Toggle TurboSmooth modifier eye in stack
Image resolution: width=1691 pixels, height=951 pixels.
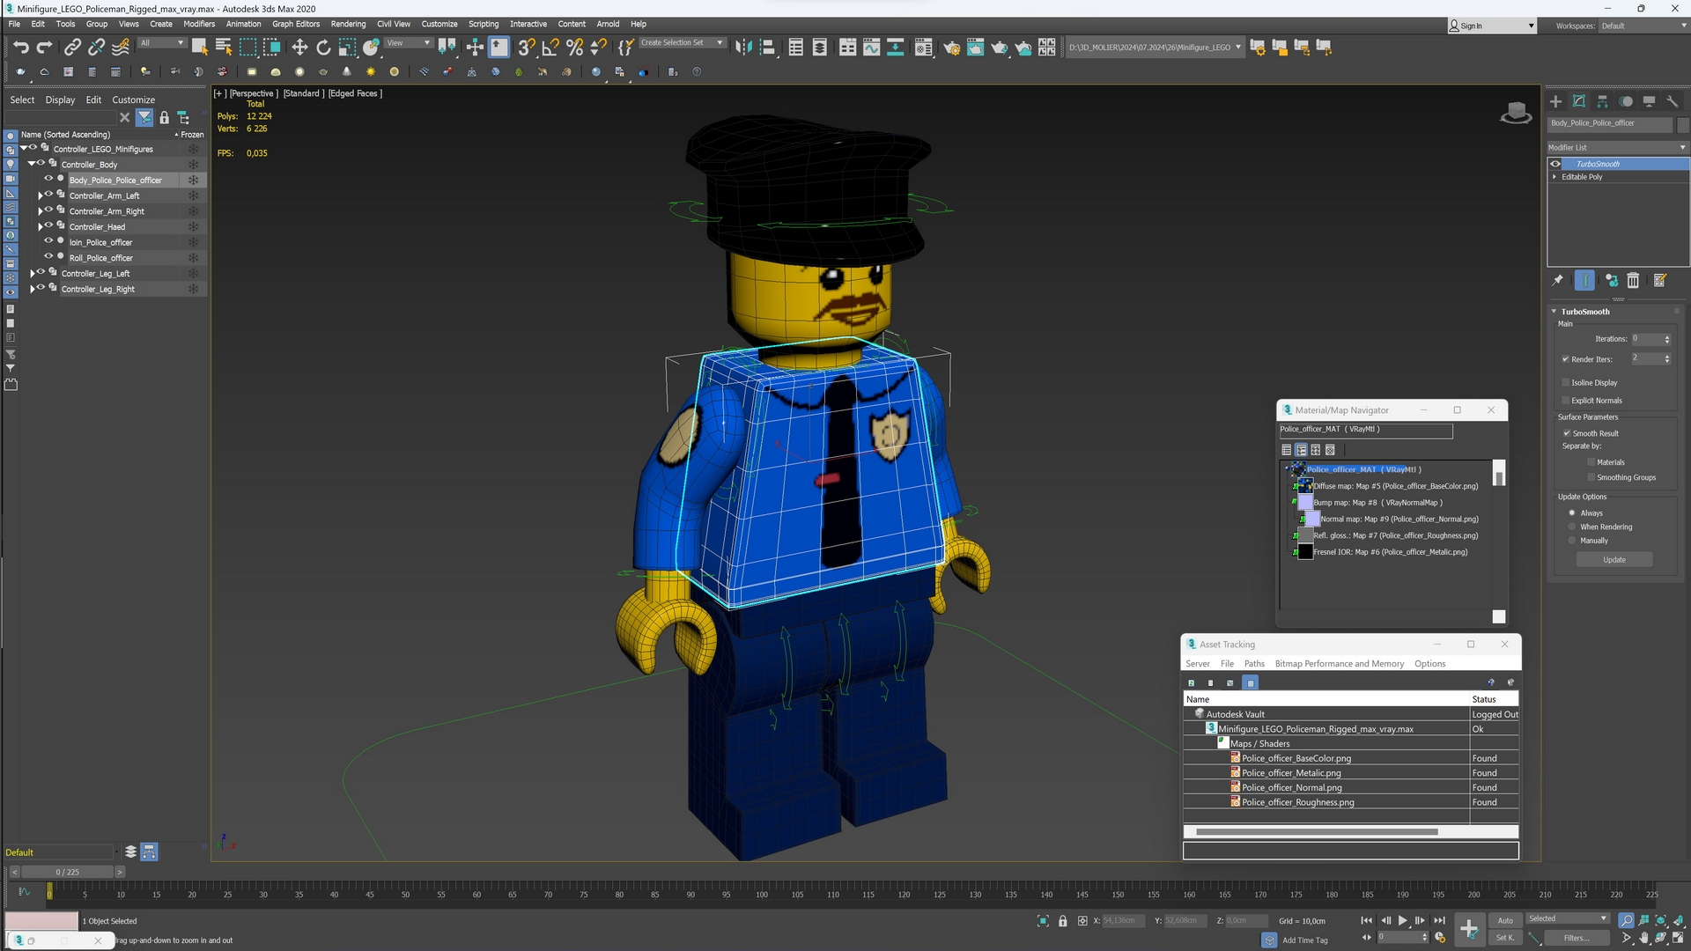[1555, 164]
